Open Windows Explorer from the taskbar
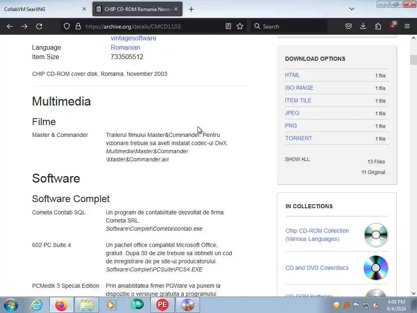The width and height of the screenshot is (417, 313). 87,305
